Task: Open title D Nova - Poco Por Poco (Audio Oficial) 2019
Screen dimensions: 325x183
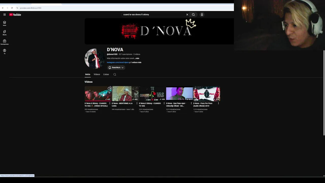Action: coord(203,104)
